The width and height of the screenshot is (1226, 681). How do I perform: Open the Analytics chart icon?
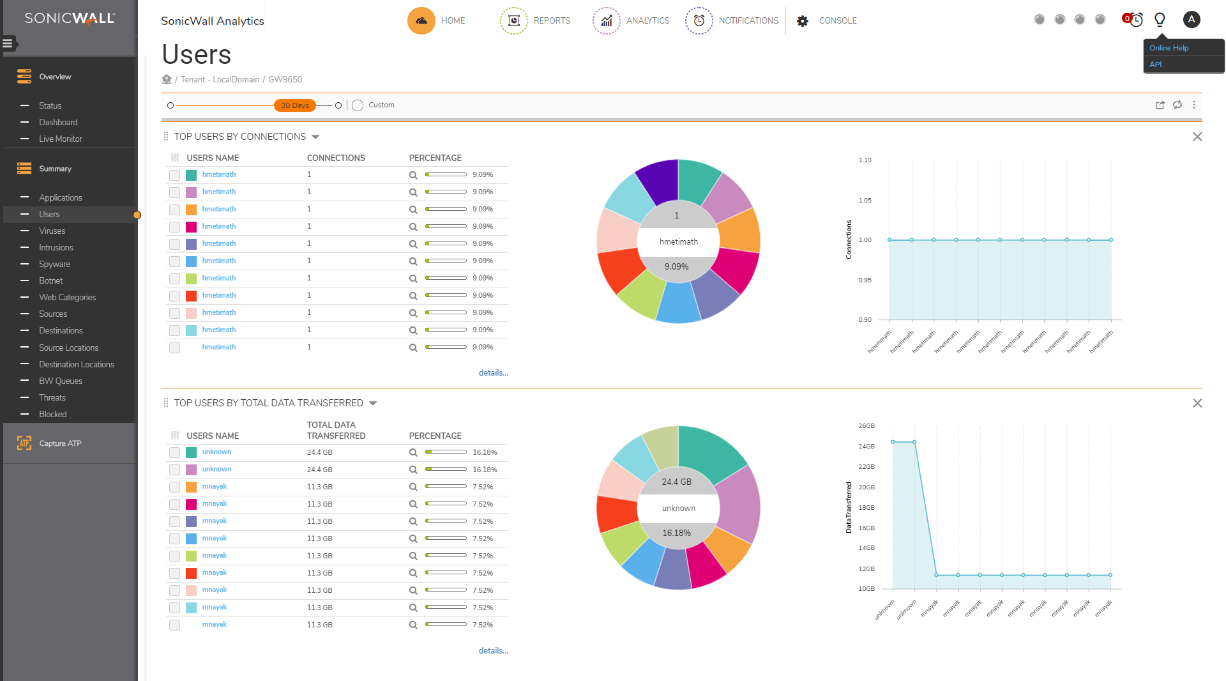606,20
